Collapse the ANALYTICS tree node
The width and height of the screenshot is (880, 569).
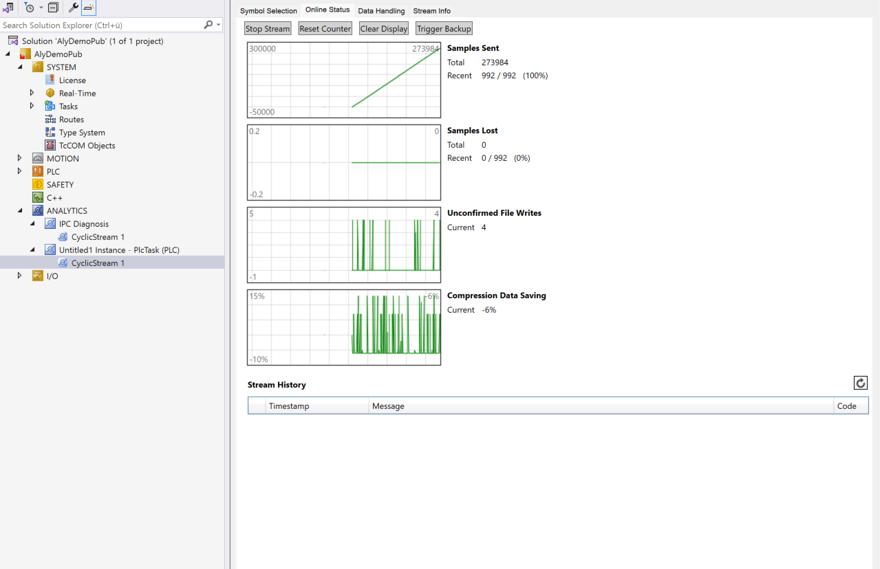pyautogui.click(x=19, y=211)
